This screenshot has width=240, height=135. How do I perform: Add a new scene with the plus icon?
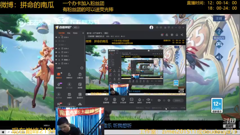[x=83, y=33]
